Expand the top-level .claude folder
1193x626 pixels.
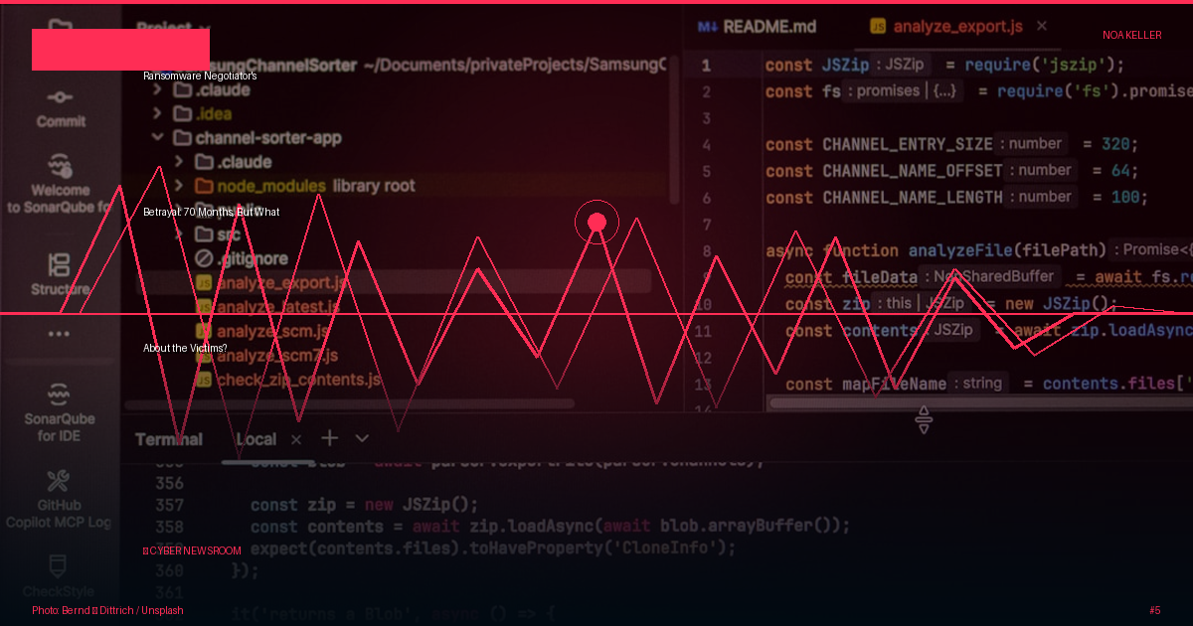pyautogui.click(x=157, y=89)
